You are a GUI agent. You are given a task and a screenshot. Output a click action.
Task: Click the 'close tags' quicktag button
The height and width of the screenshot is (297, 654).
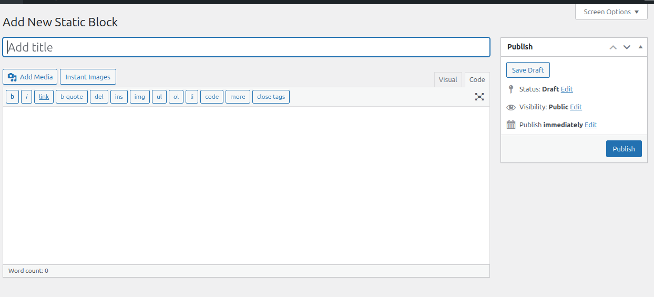pos(271,97)
